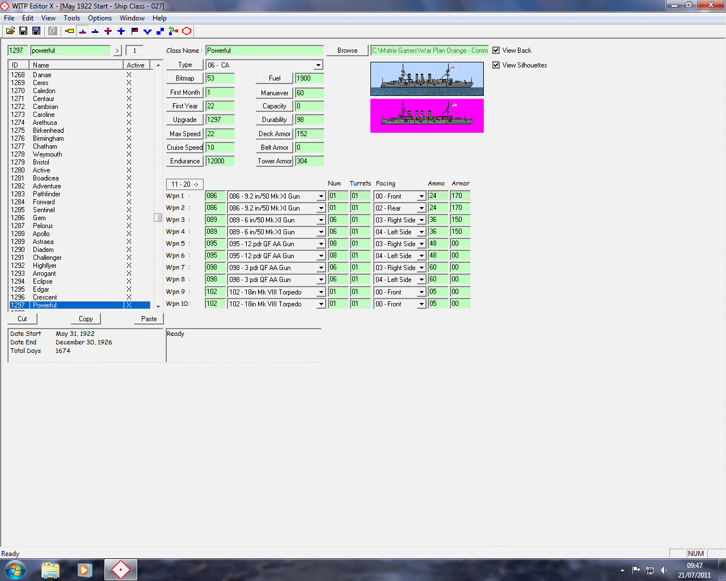Click the volume speaker tray icon
Image resolution: width=726 pixels, height=581 pixels.
664,570
